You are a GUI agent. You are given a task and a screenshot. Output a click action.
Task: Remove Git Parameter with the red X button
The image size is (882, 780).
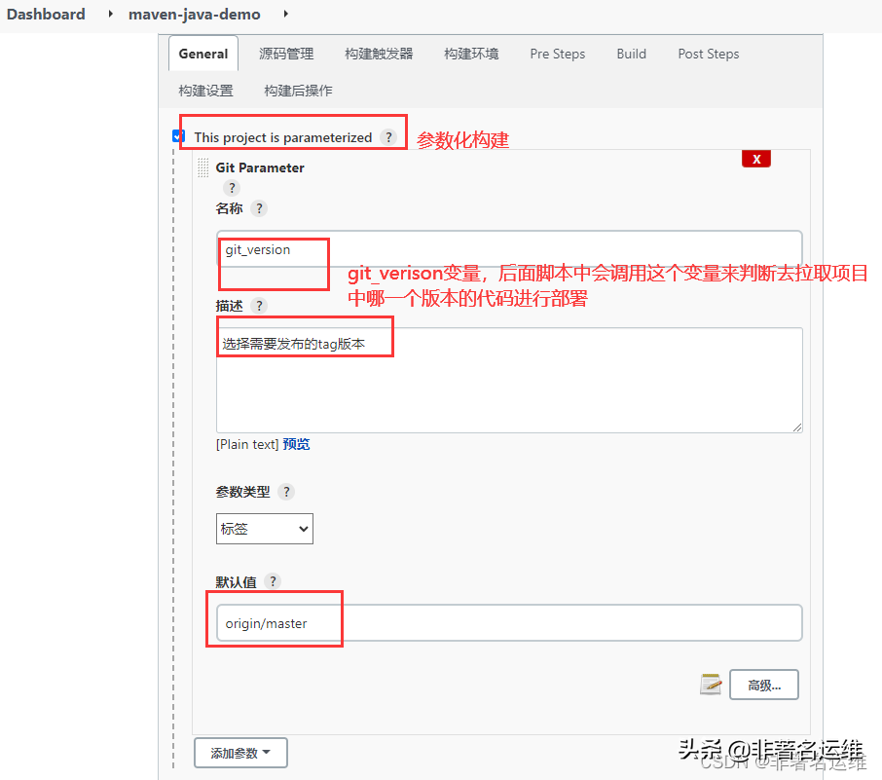tap(756, 158)
